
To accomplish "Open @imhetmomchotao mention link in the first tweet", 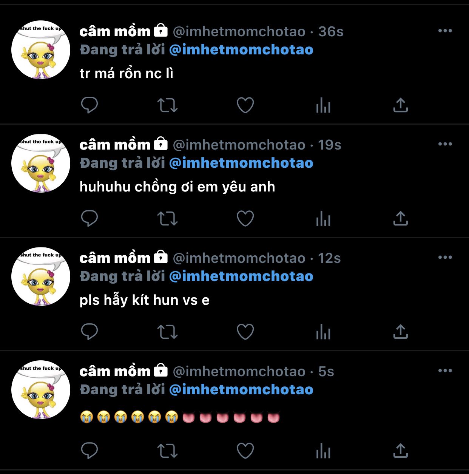I will [241, 50].
